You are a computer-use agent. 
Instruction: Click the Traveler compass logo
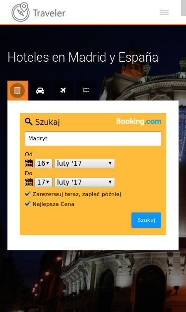pos(21,12)
